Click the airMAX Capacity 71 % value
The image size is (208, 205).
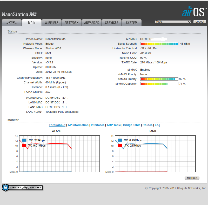tap(182, 84)
